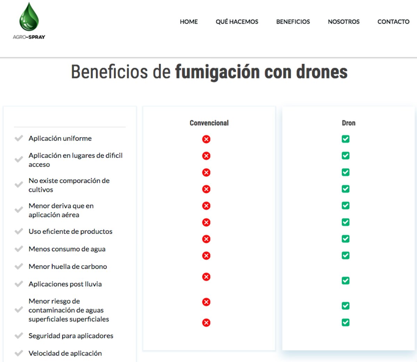Screen dimensions: 417x362
Task: Select the Aplicaciones post lluvia list item
Action: (x=65, y=284)
